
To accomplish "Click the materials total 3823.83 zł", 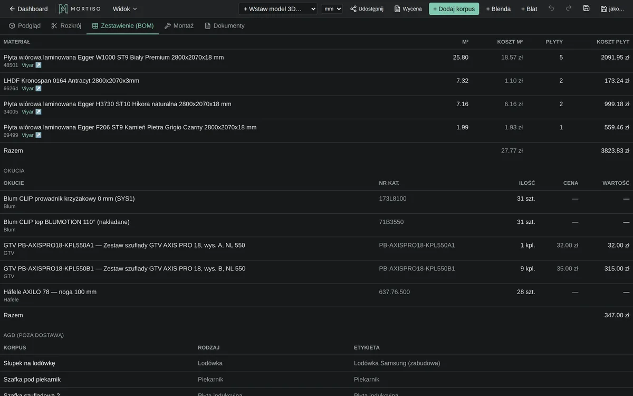I will tap(615, 150).
